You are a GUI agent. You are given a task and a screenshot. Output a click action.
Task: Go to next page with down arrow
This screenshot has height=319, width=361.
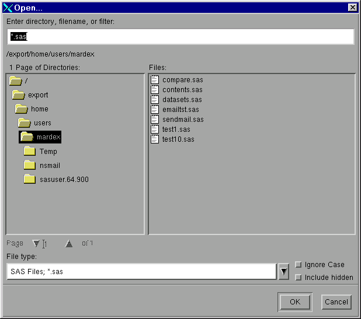coord(36,244)
